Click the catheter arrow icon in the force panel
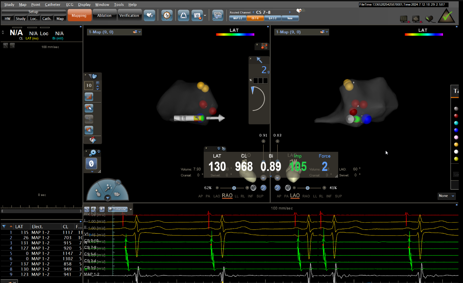Screen dimensions: 463x283 tap(259, 60)
